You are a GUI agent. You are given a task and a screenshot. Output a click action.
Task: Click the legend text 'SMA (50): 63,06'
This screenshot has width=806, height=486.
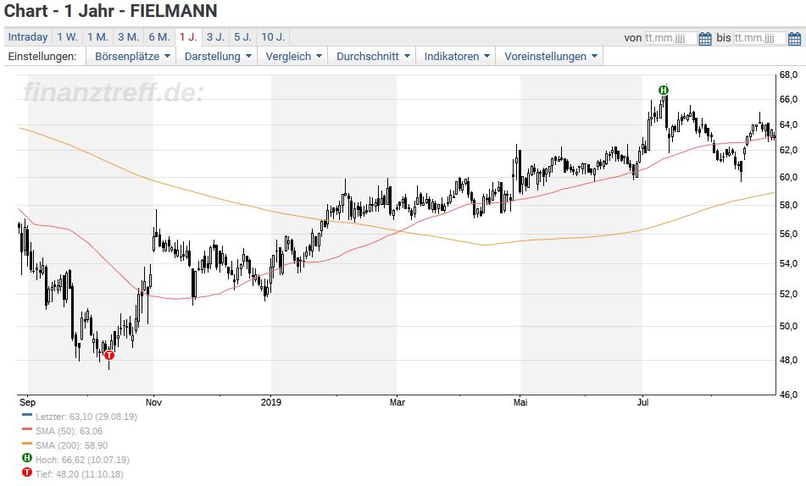coord(69,431)
